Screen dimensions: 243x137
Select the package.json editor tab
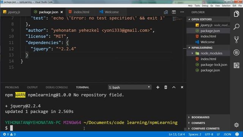tap(48, 12)
